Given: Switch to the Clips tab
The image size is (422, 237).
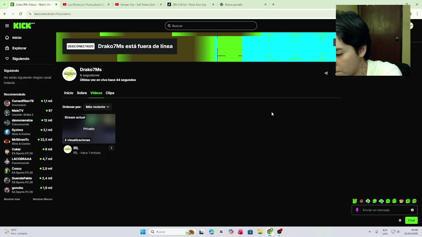Looking at the screenshot, I should pyautogui.click(x=110, y=93).
